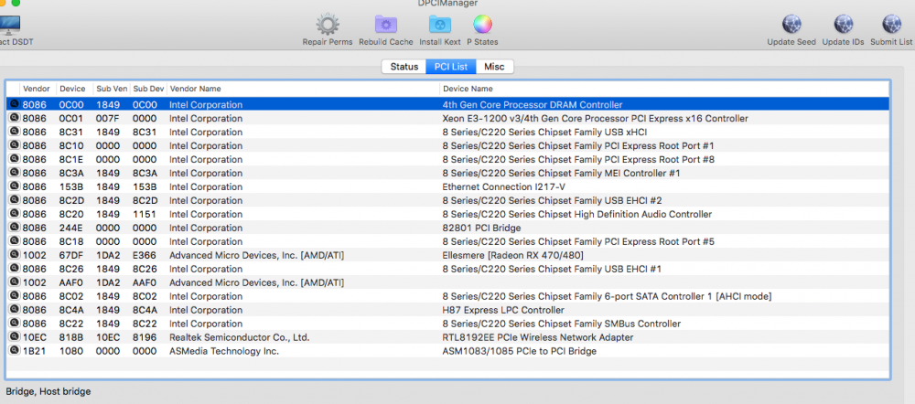Image resolution: width=915 pixels, height=404 pixels.
Task: Select PCI Express Root Port #5 text
Action: click(x=577, y=242)
